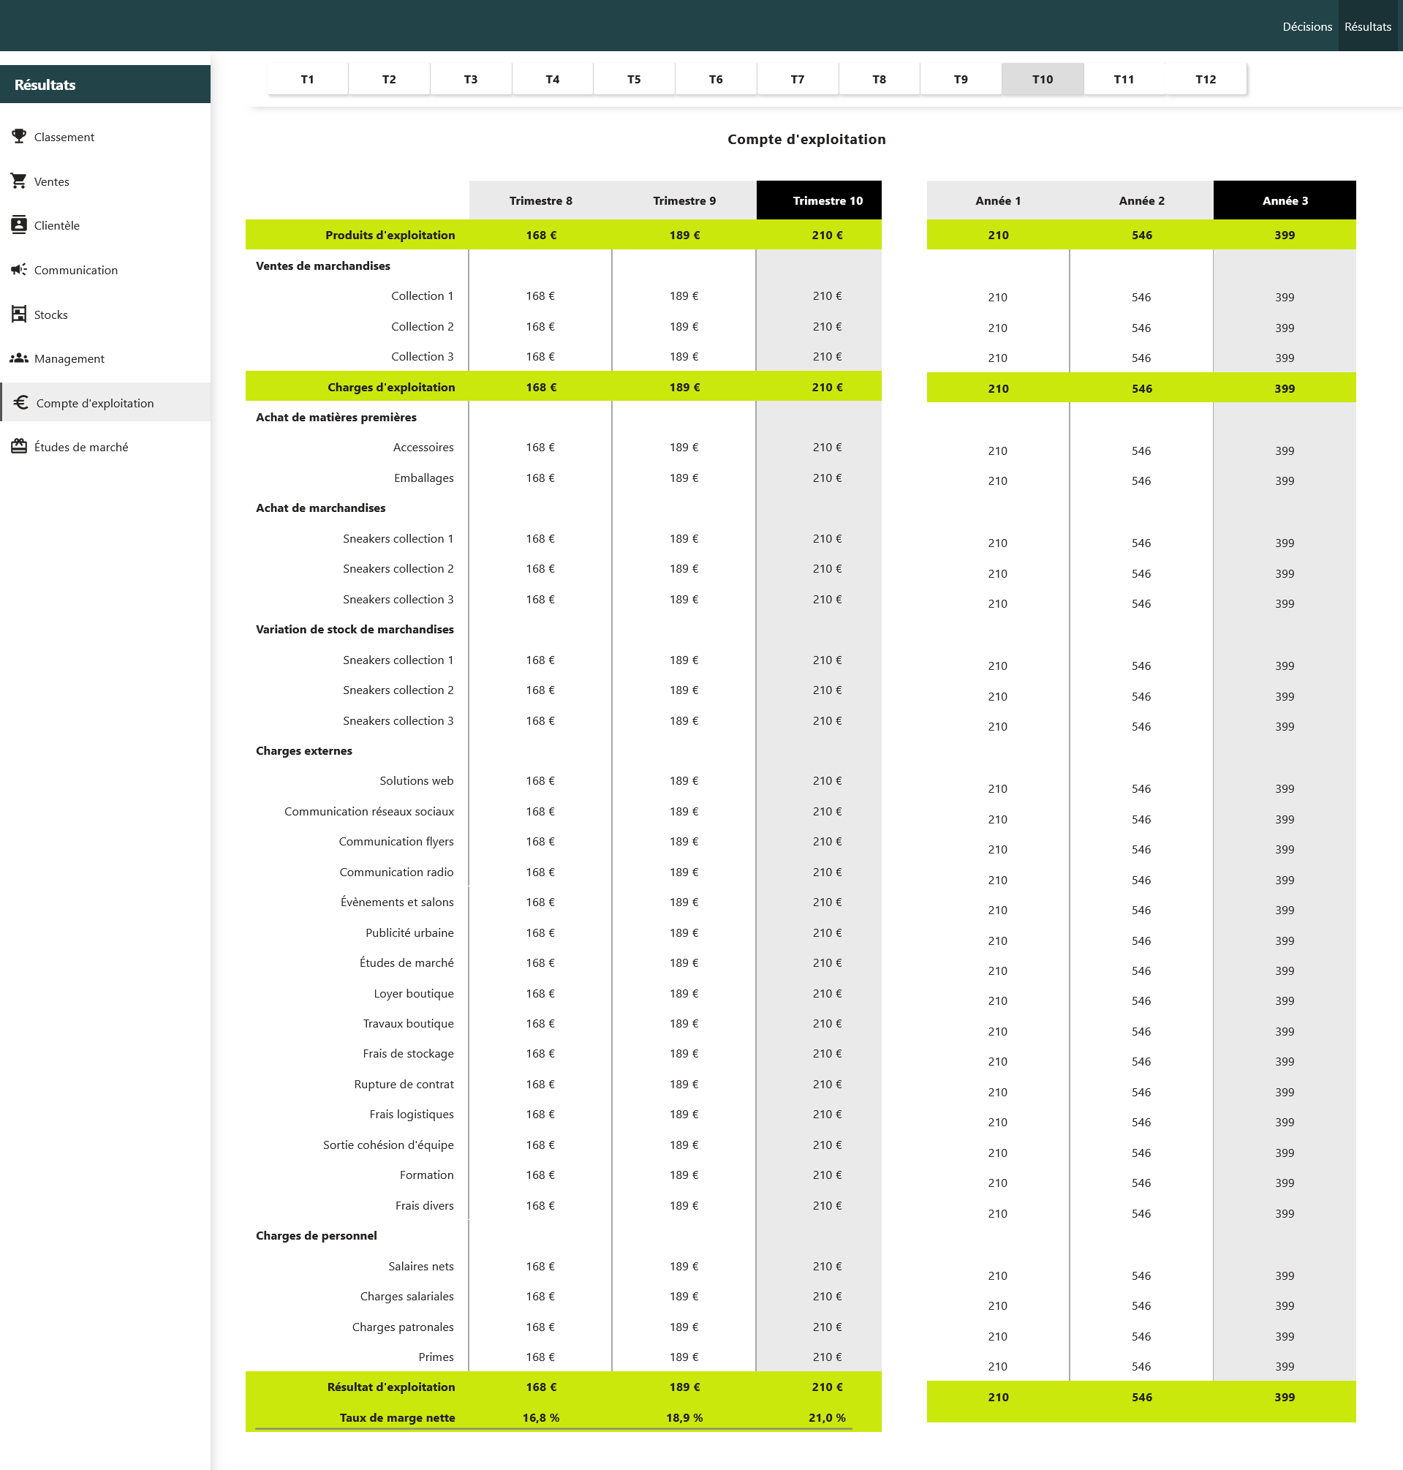
Task: Open the Résultats top menu
Action: pyautogui.click(x=1367, y=26)
